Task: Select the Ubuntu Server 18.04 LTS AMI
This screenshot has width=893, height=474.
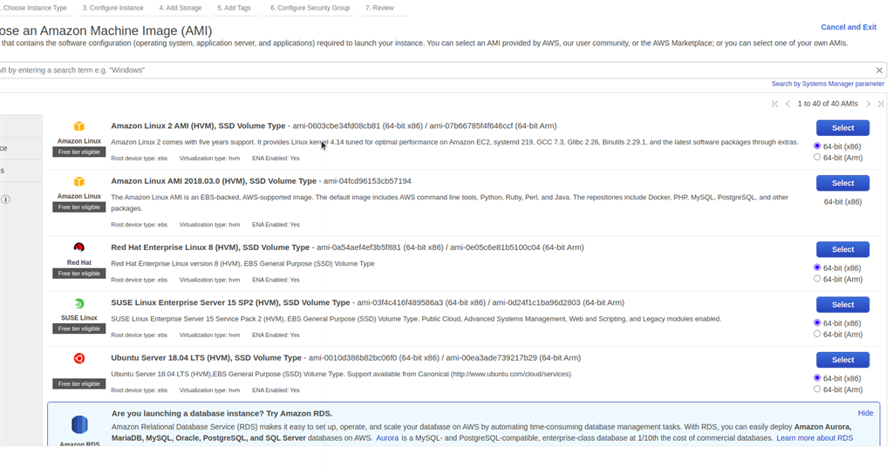Action: coord(843,360)
